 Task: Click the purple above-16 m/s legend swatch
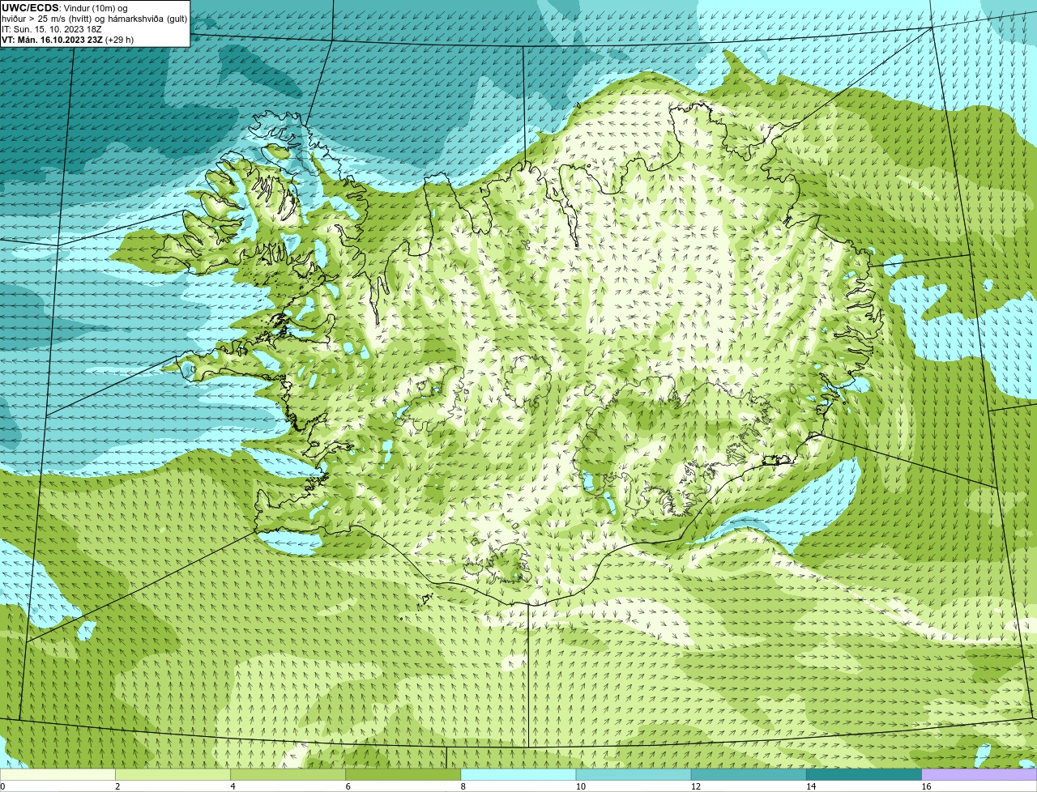979,775
